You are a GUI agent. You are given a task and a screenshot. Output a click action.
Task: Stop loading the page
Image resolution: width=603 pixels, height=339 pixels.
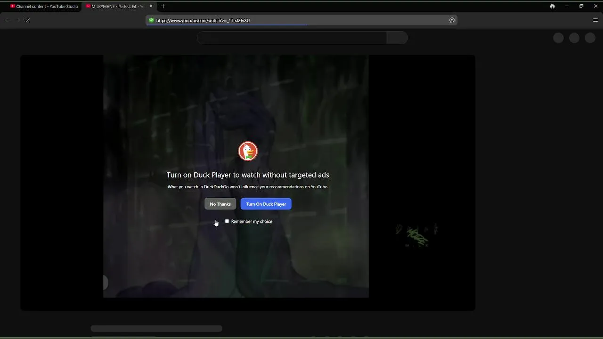pos(27,20)
